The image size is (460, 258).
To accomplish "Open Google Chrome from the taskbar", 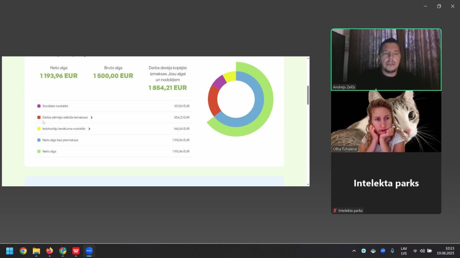I will click(23, 251).
